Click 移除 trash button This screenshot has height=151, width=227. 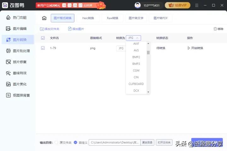[218, 29]
